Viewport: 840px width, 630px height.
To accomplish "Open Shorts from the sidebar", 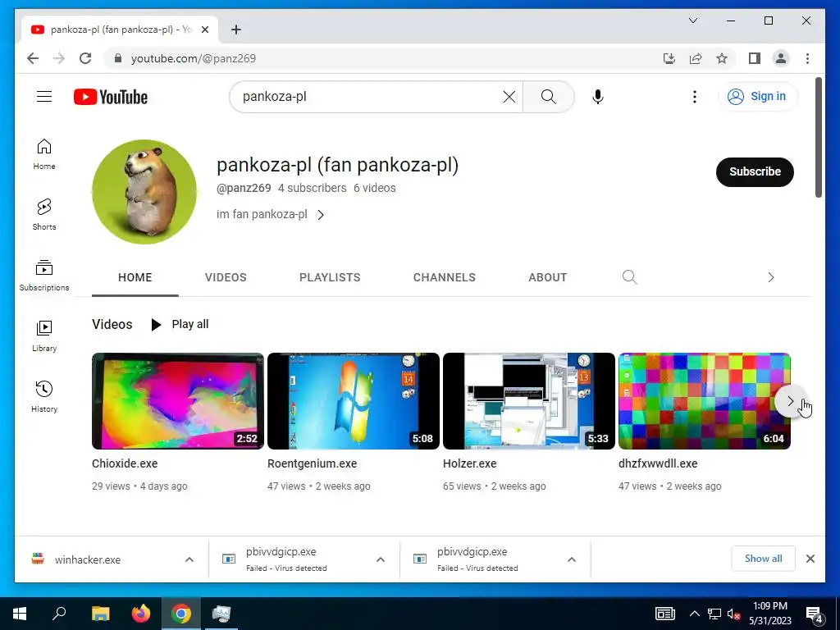I will [44, 214].
